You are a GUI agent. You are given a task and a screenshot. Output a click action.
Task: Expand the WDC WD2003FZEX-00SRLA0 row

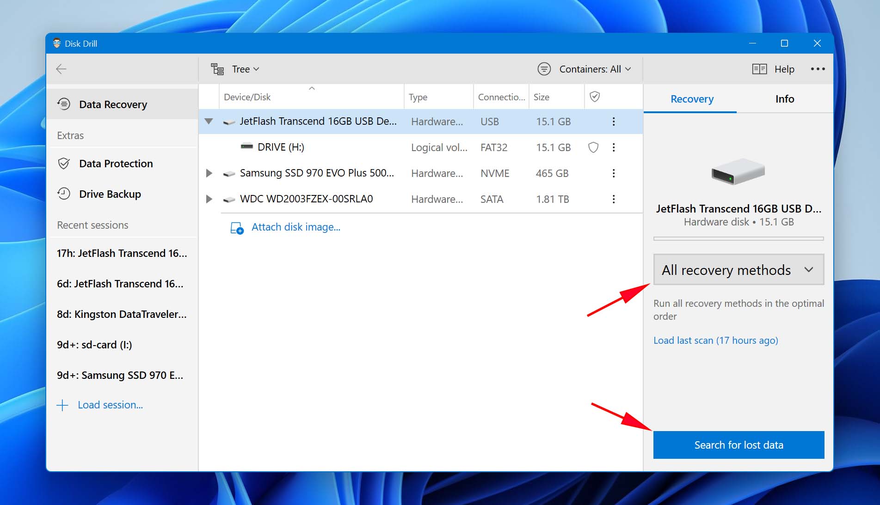tap(209, 199)
